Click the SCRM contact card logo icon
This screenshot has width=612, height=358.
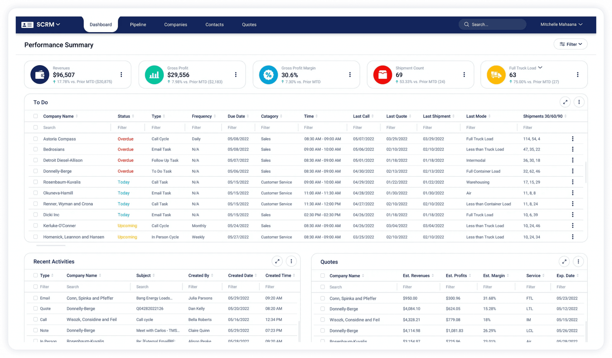click(x=27, y=24)
